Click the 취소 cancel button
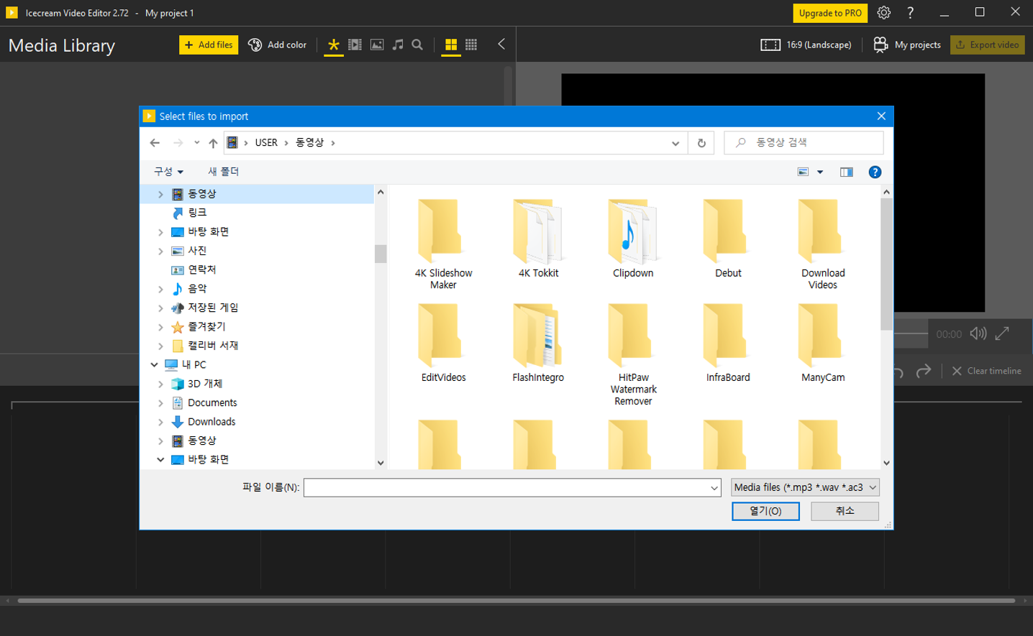The height and width of the screenshot is (636, 1033). (845, 511)
